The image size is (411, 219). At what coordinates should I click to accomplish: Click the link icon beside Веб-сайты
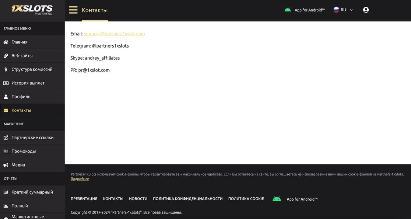[x=6, y=56]
